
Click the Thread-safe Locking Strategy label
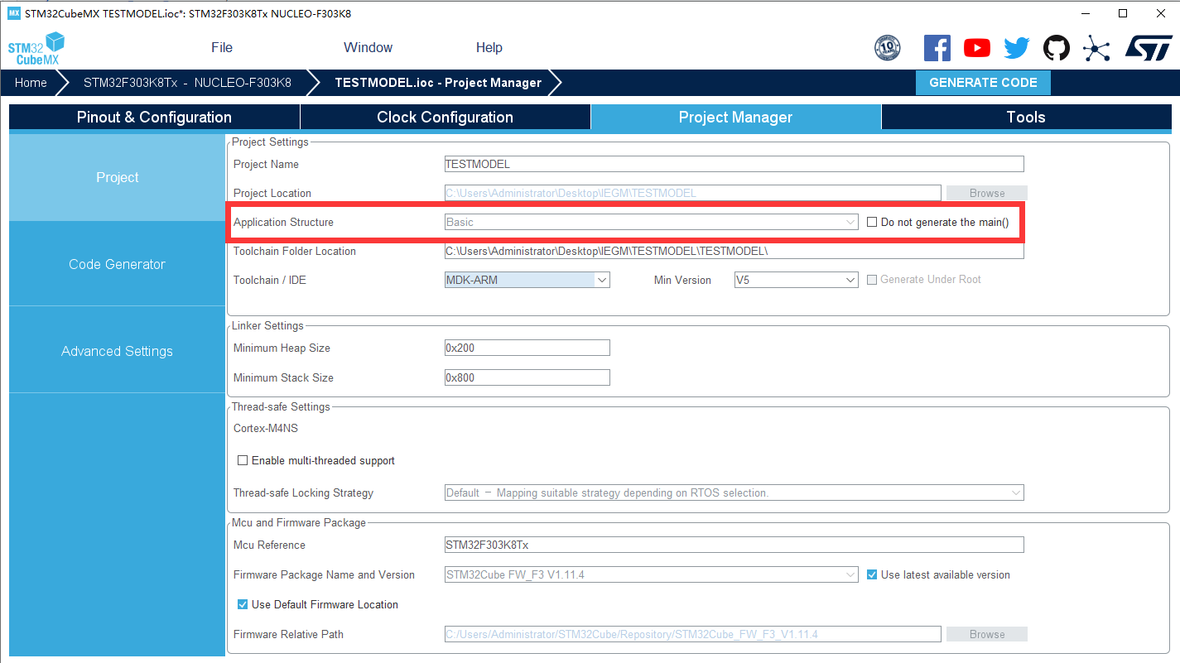[303, 492]
